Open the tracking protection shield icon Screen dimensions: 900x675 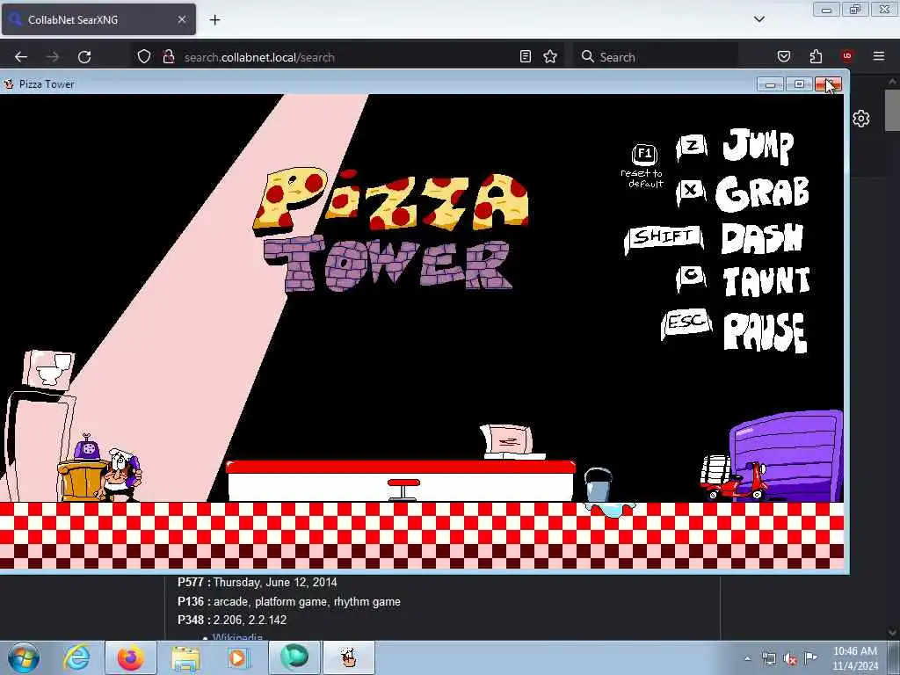pyautogui.click(x=144, y=56)
